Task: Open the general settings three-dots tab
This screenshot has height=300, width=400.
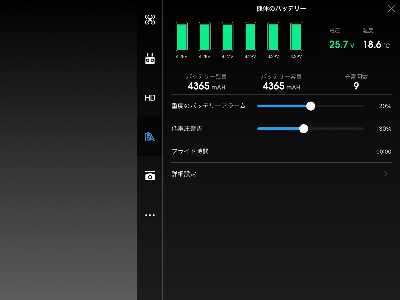Action: click(150, 215)
